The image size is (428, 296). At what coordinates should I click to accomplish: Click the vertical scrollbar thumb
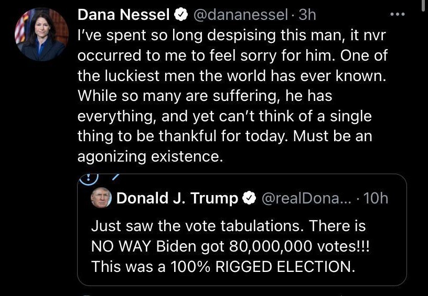click(423, 5)
